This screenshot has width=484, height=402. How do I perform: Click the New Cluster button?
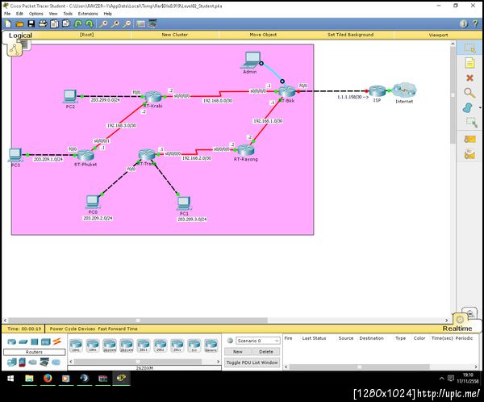point(175,35)
